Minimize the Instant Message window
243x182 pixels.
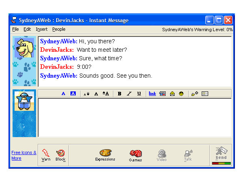[209, 20]
